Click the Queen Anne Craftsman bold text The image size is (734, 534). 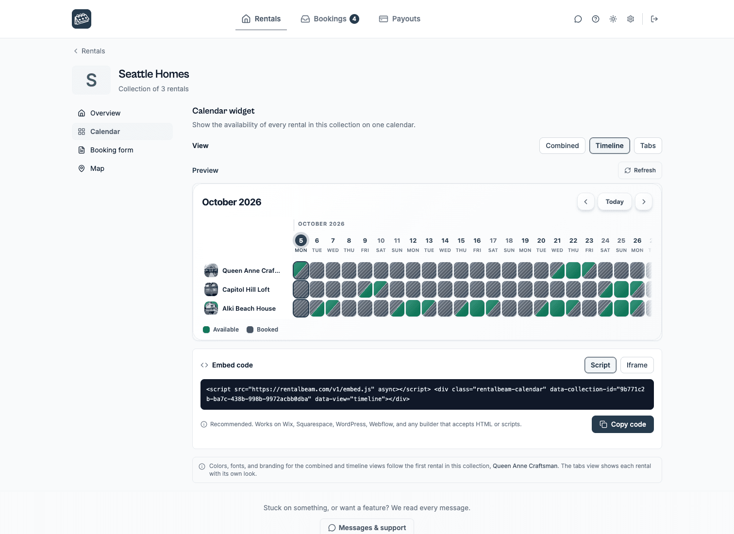click(525, 466)
